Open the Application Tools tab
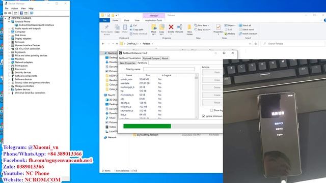The width and height of the screenshot is (326, 183). click(154, 20)
